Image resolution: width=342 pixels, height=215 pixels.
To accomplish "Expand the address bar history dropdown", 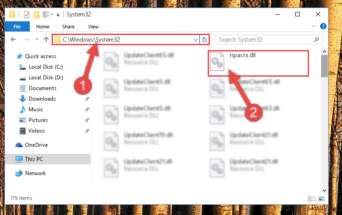I will click(195, 40).
